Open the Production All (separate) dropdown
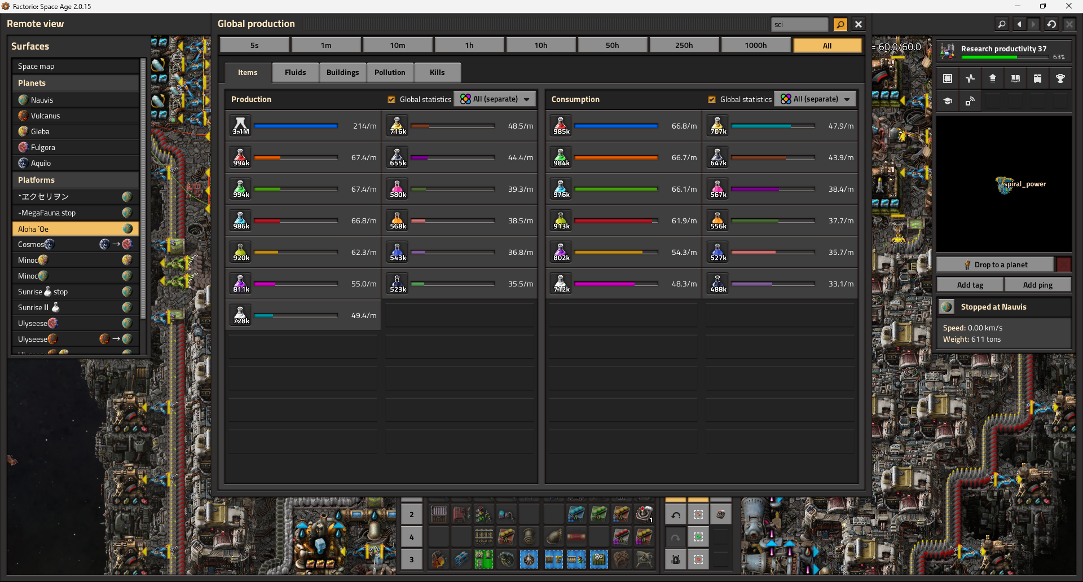The image size is (1083, 582). point(495,99)
